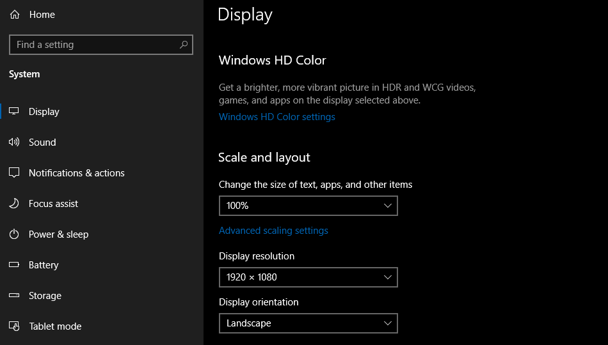Click the Display monitor icon
This screenshot has height=345, width=608.
point(14,111)
